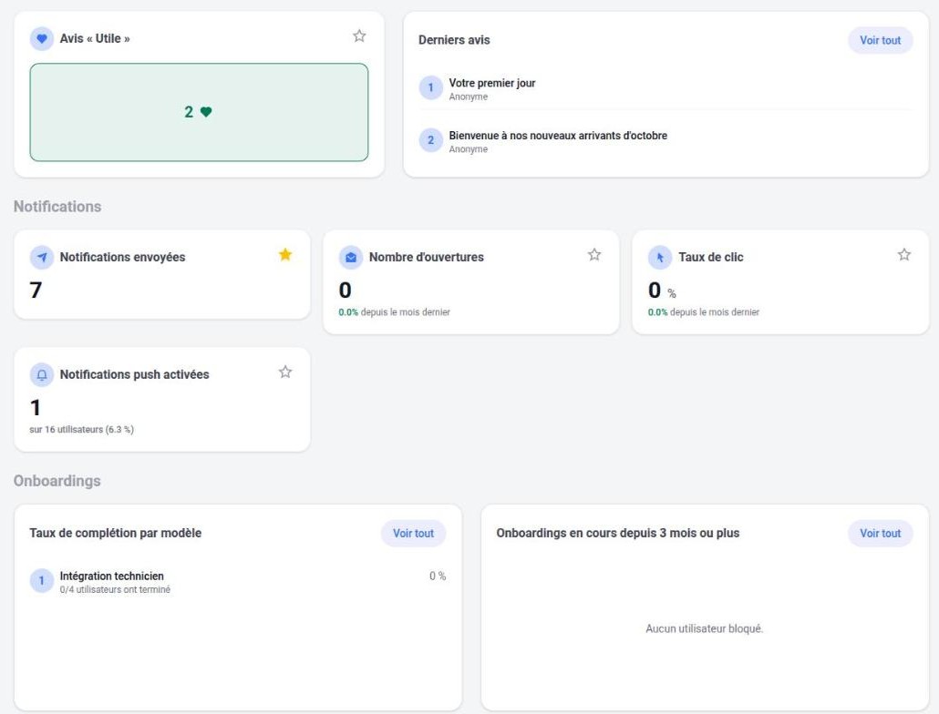Image resolution: width=939 pixels, height=714 pixels.
Task: Click the number 1 badge beside Intégration technicien
Action: 42,581
